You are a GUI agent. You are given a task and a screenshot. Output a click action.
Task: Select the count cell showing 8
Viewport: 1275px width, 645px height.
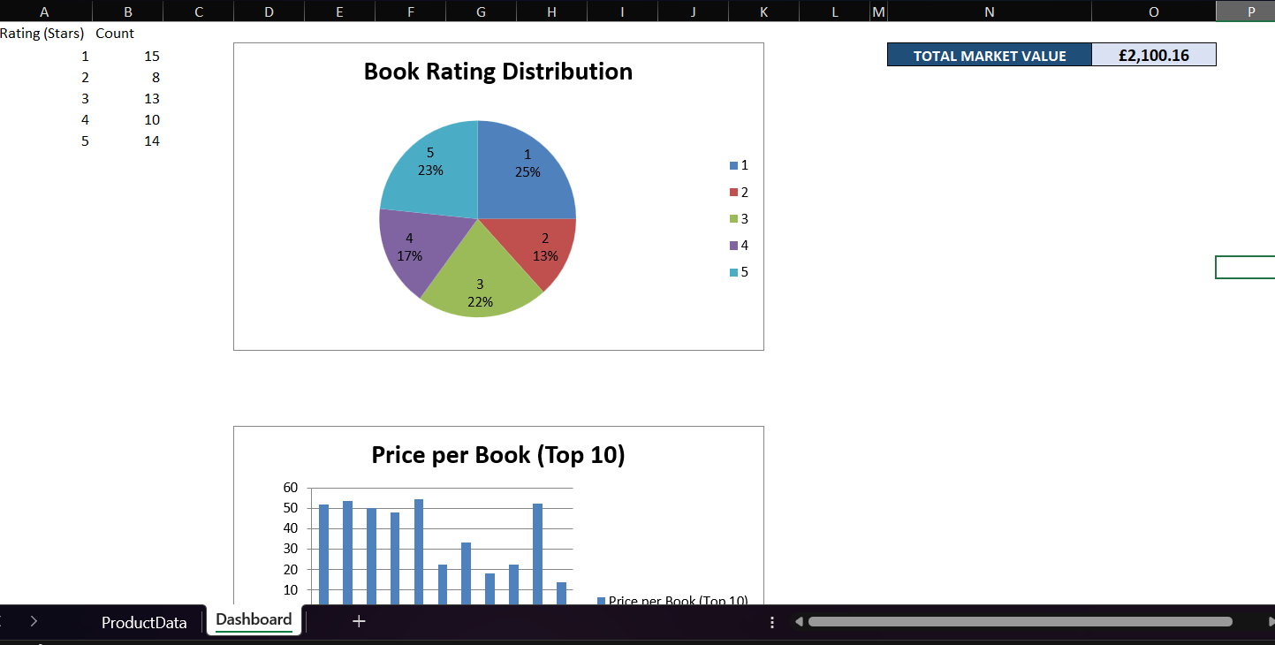[128, 77]
